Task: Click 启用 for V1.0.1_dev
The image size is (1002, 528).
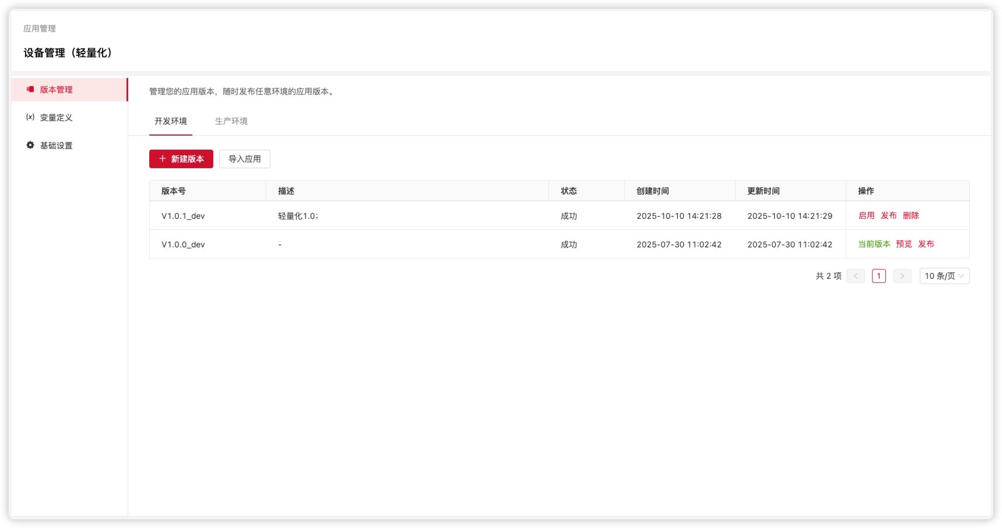Action: click(866, 215)
